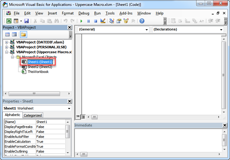
Task: Open the Object Browser icon
Action: click(x=126, y=21)
